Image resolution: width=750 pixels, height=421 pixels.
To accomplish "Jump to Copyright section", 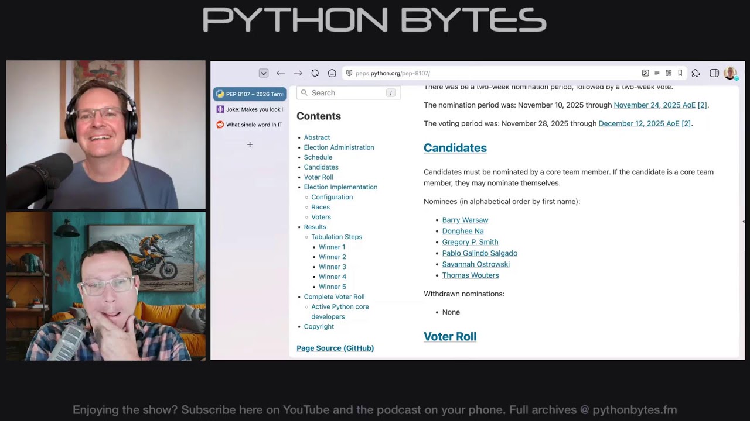I will point(319,327).
